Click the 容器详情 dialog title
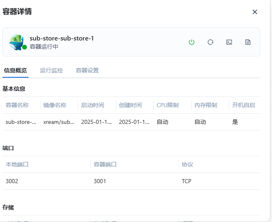 [x=17, y=11]
